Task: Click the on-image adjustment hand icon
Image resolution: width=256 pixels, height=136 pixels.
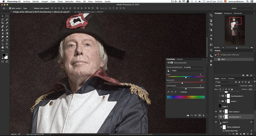Action: pos(168,71)
